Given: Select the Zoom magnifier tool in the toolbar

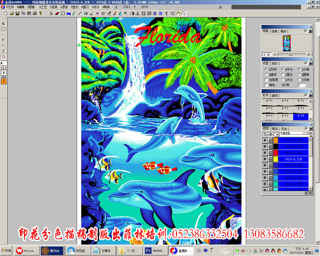Looking at the screenshot, I should click(184, 13).
